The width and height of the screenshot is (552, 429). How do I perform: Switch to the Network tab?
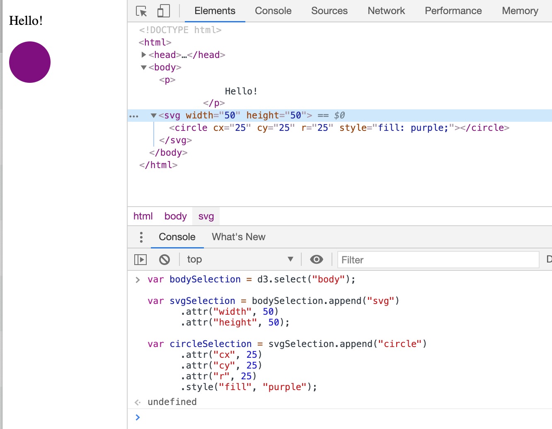coord(386,11)
